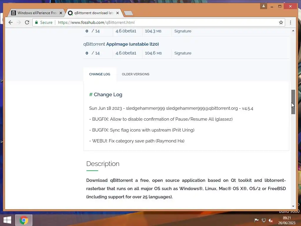Open Chrome three-dot menu
The width and height of the screenshot is (301, 226).
(290, 22)
